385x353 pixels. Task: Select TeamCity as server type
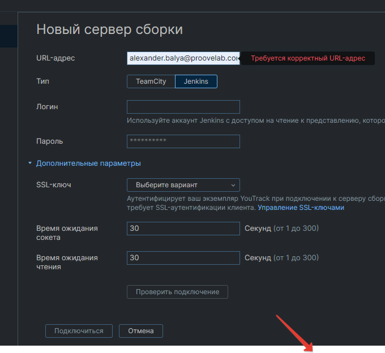coord(151,81)
